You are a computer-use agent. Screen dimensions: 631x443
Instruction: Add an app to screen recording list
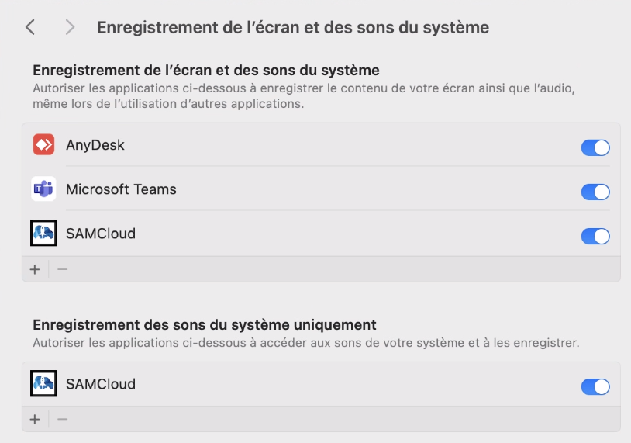coord(35,269)
